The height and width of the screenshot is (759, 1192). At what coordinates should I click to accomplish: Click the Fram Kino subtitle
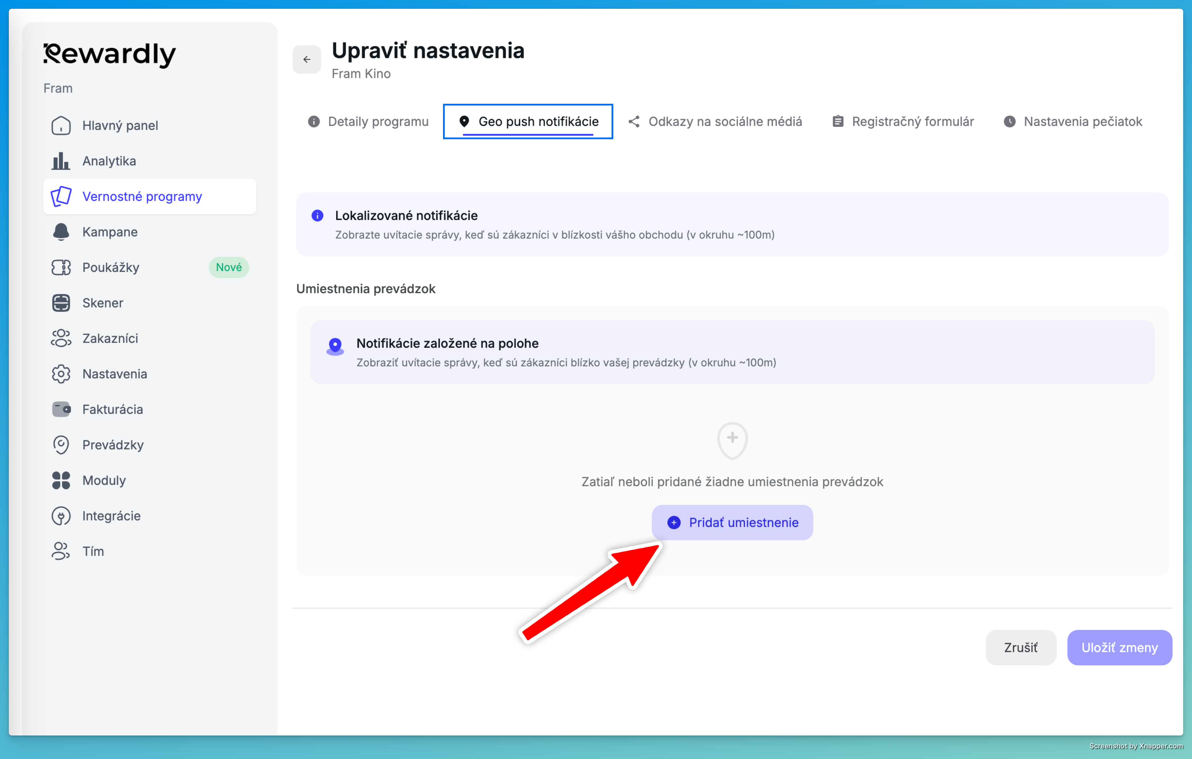pyautogui.click(x=361, y=74)
